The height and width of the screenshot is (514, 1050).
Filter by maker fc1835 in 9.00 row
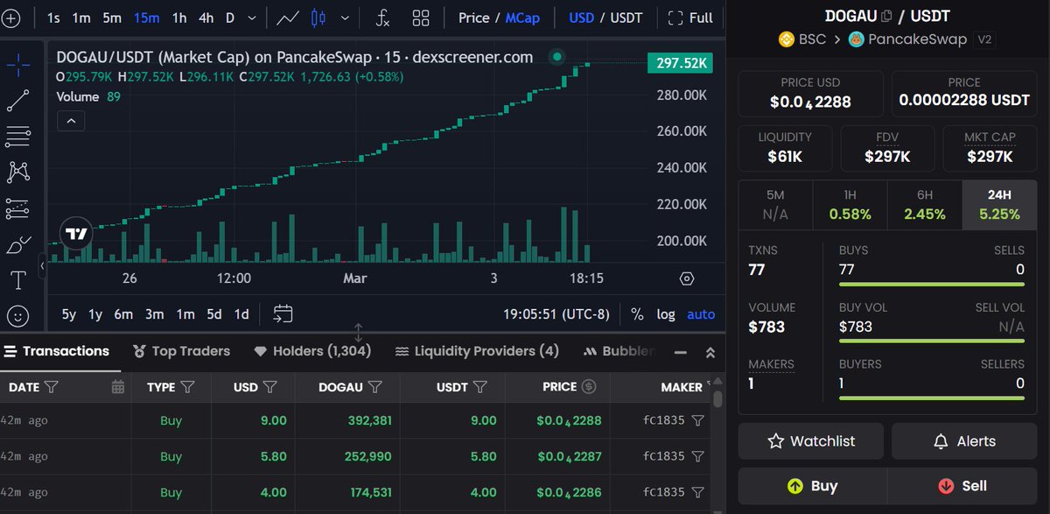point(697,420)
